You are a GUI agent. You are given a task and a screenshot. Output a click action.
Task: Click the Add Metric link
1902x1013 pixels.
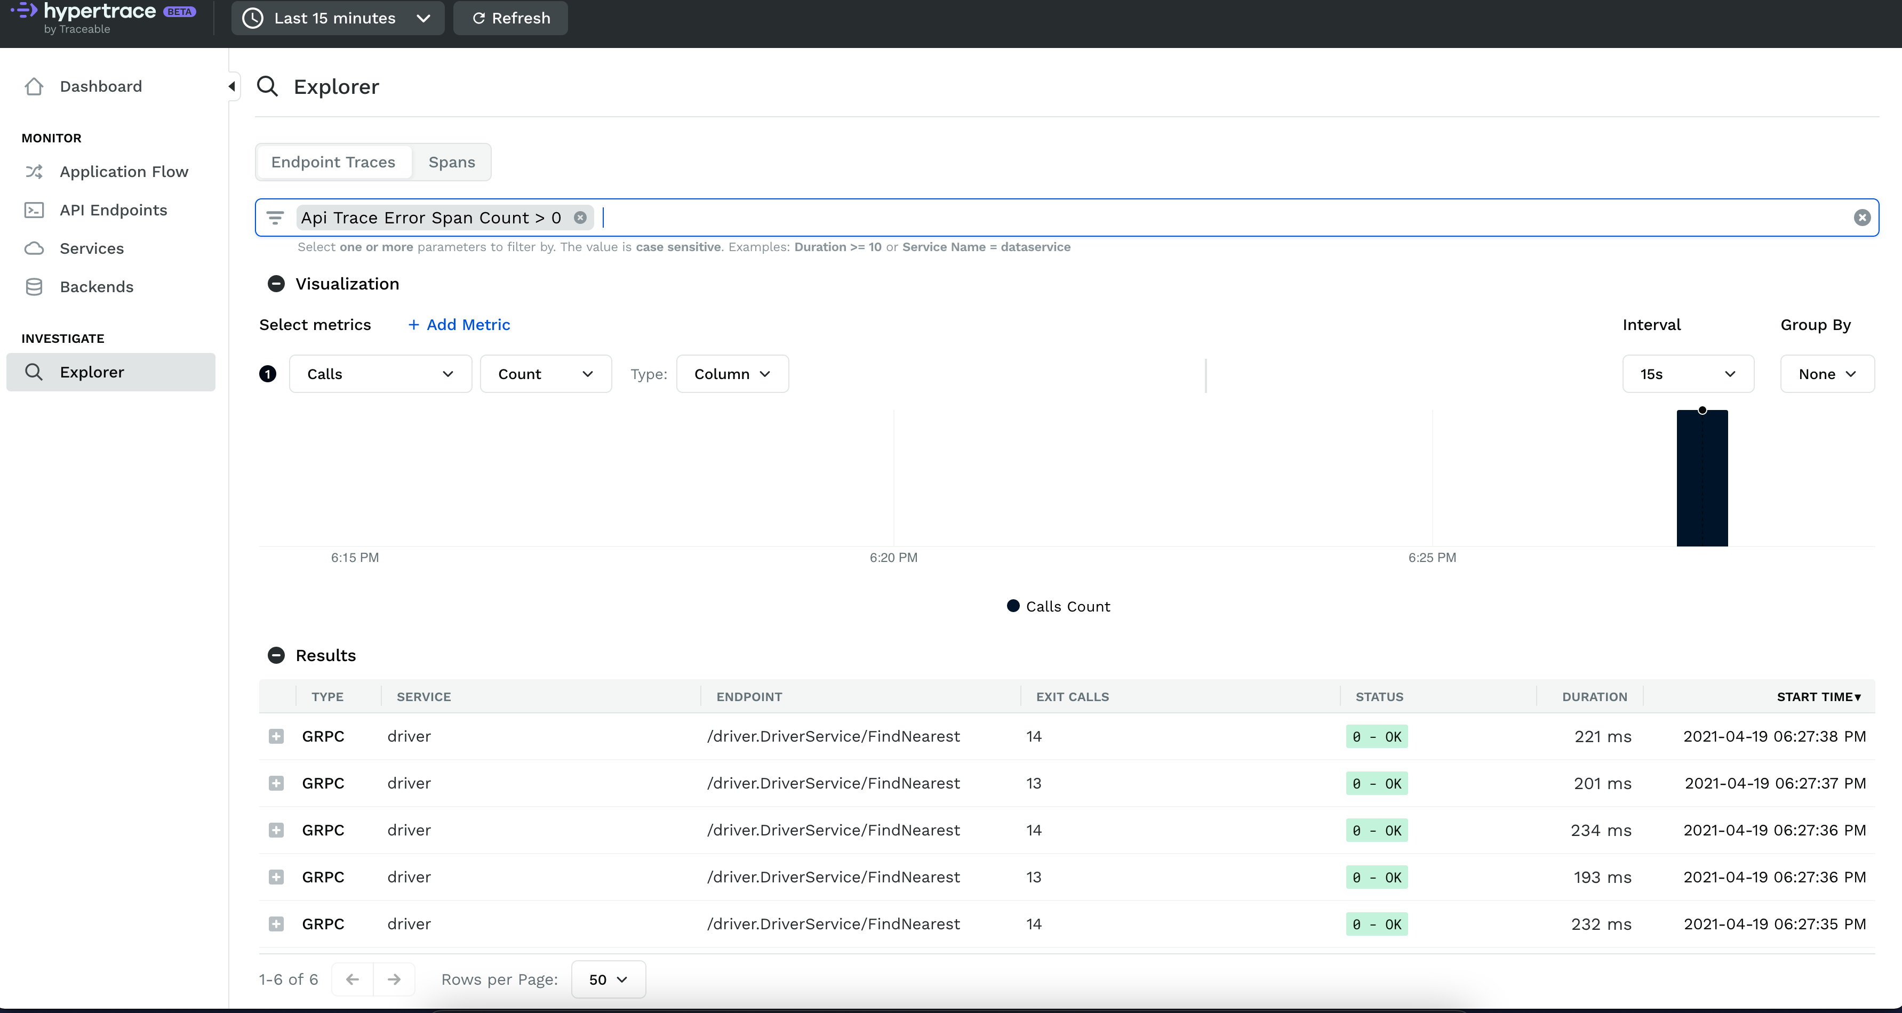tap(459, 325)
